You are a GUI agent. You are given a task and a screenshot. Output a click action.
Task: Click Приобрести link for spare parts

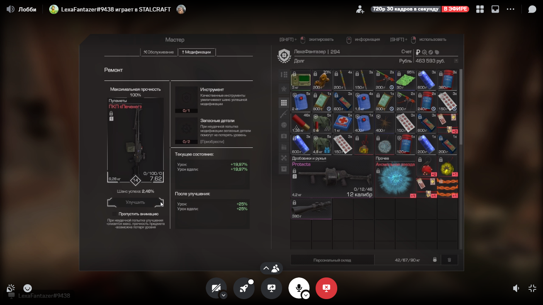(x=212, y=141)
